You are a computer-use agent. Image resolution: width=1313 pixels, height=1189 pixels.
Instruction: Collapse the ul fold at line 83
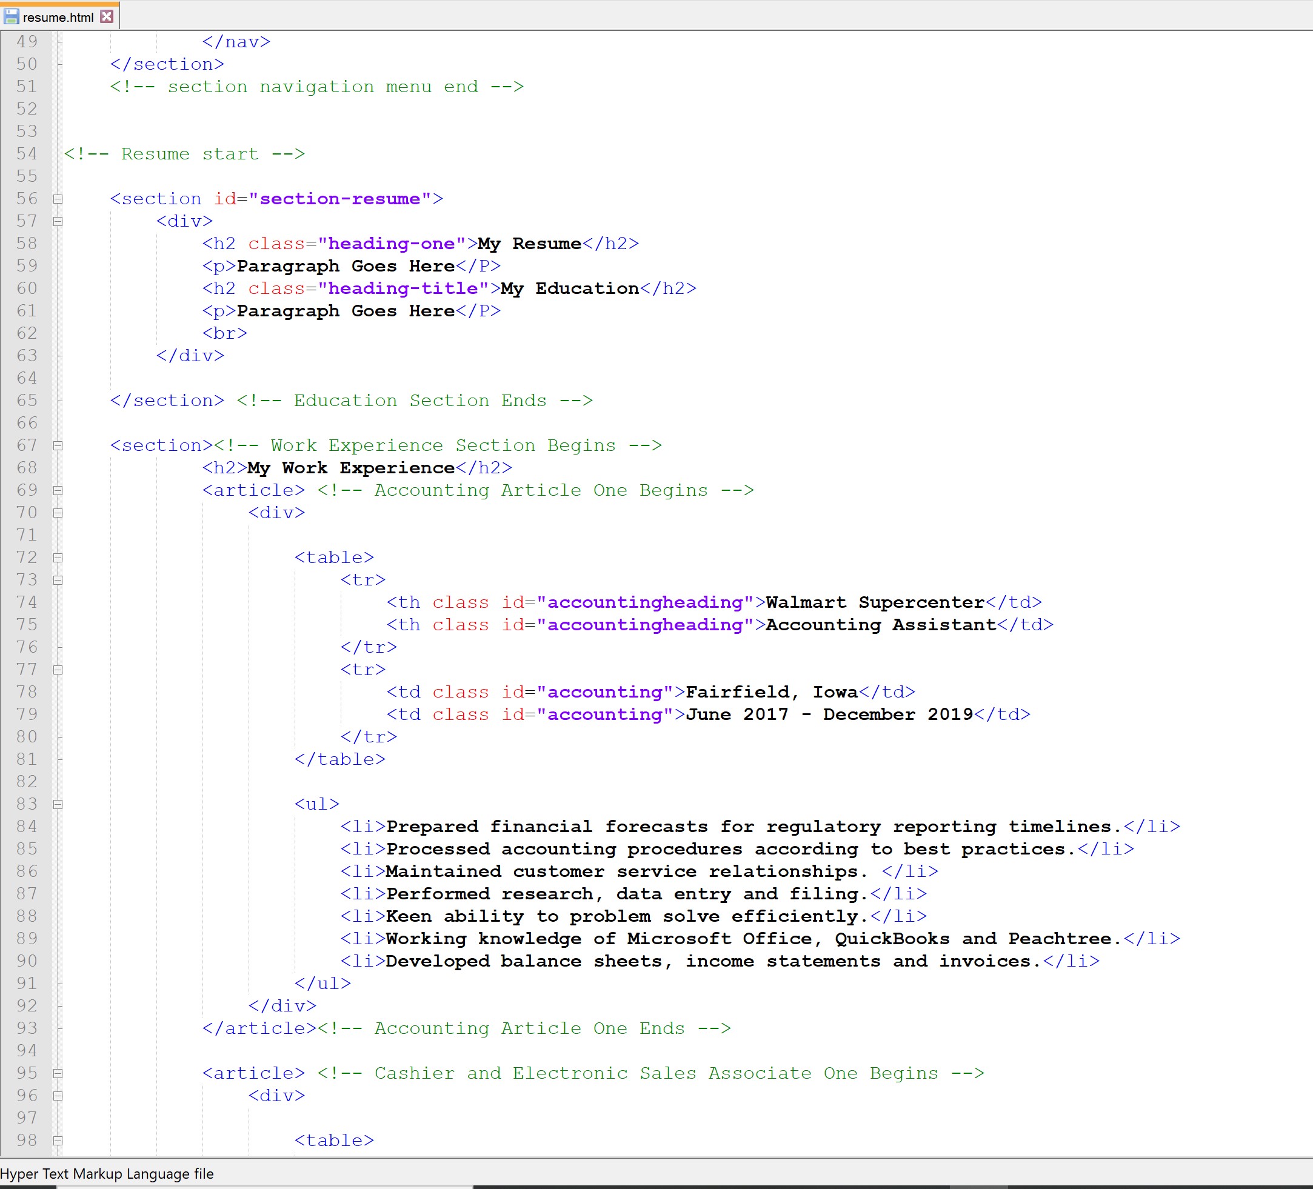point(58,805)
